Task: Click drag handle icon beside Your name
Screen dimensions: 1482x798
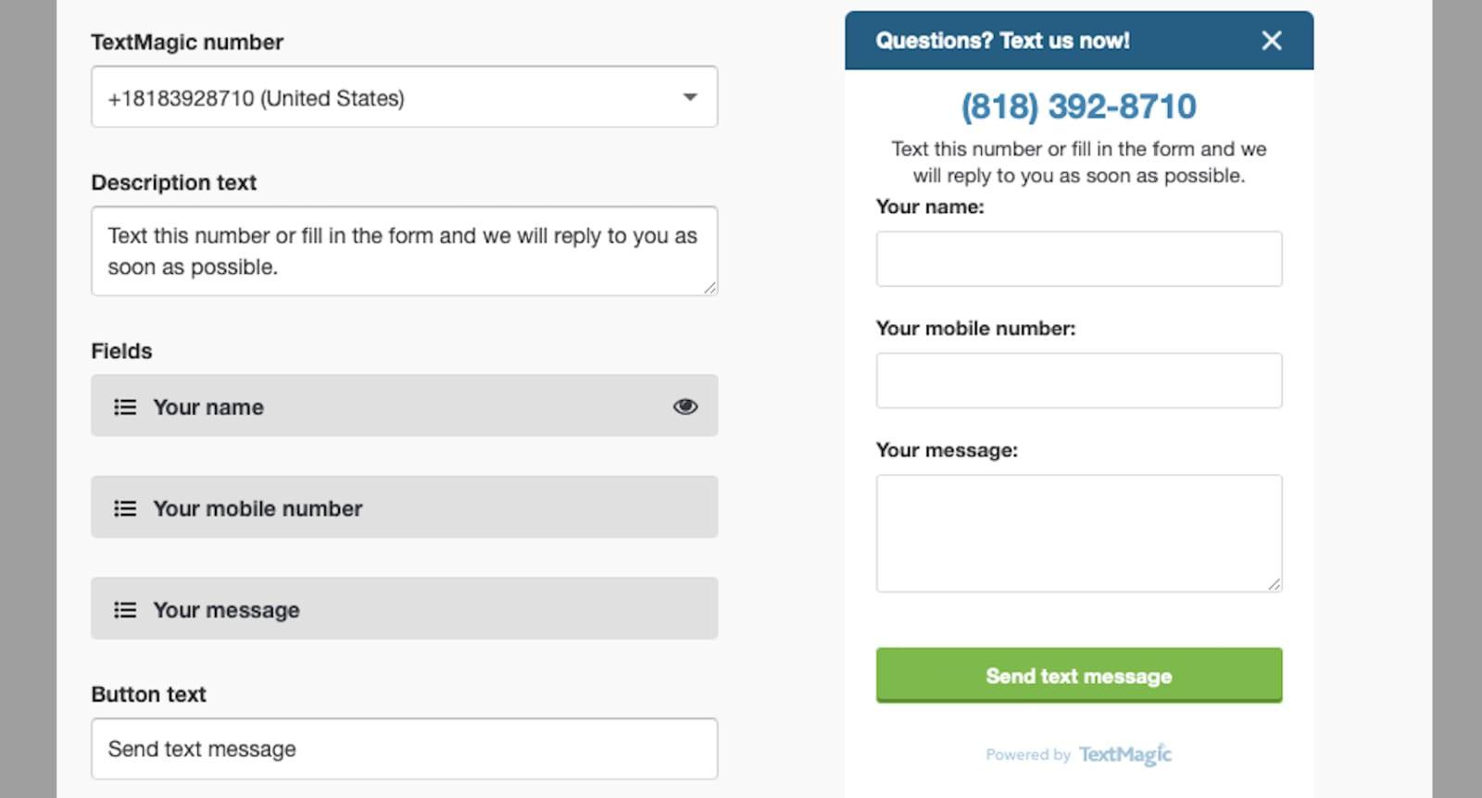Action: [x=125, y=407]
